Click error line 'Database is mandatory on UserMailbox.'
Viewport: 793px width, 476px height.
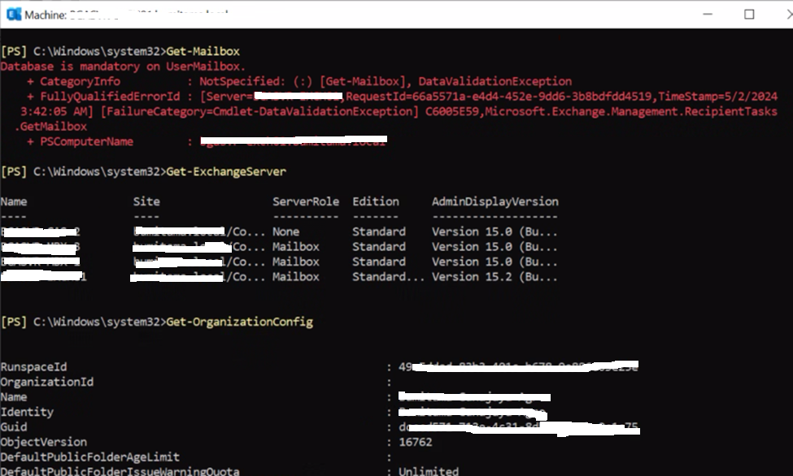pos(123,67)
